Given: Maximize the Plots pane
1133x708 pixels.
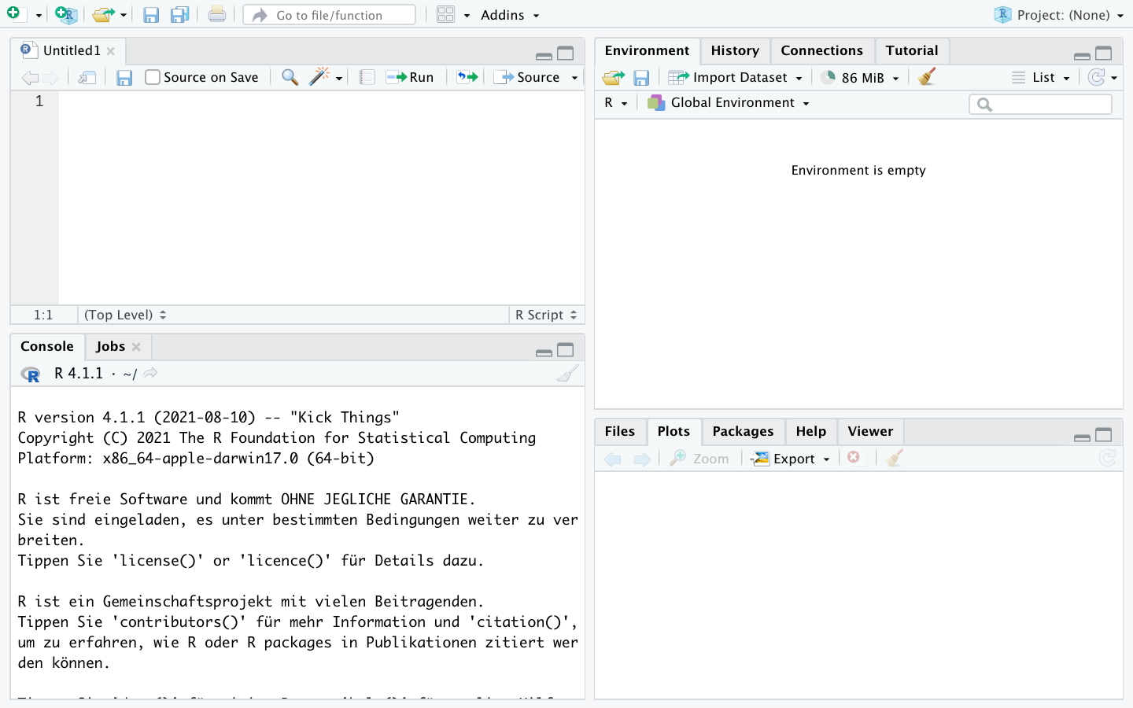Looking at the screenshot, I should pos(1104,435).
